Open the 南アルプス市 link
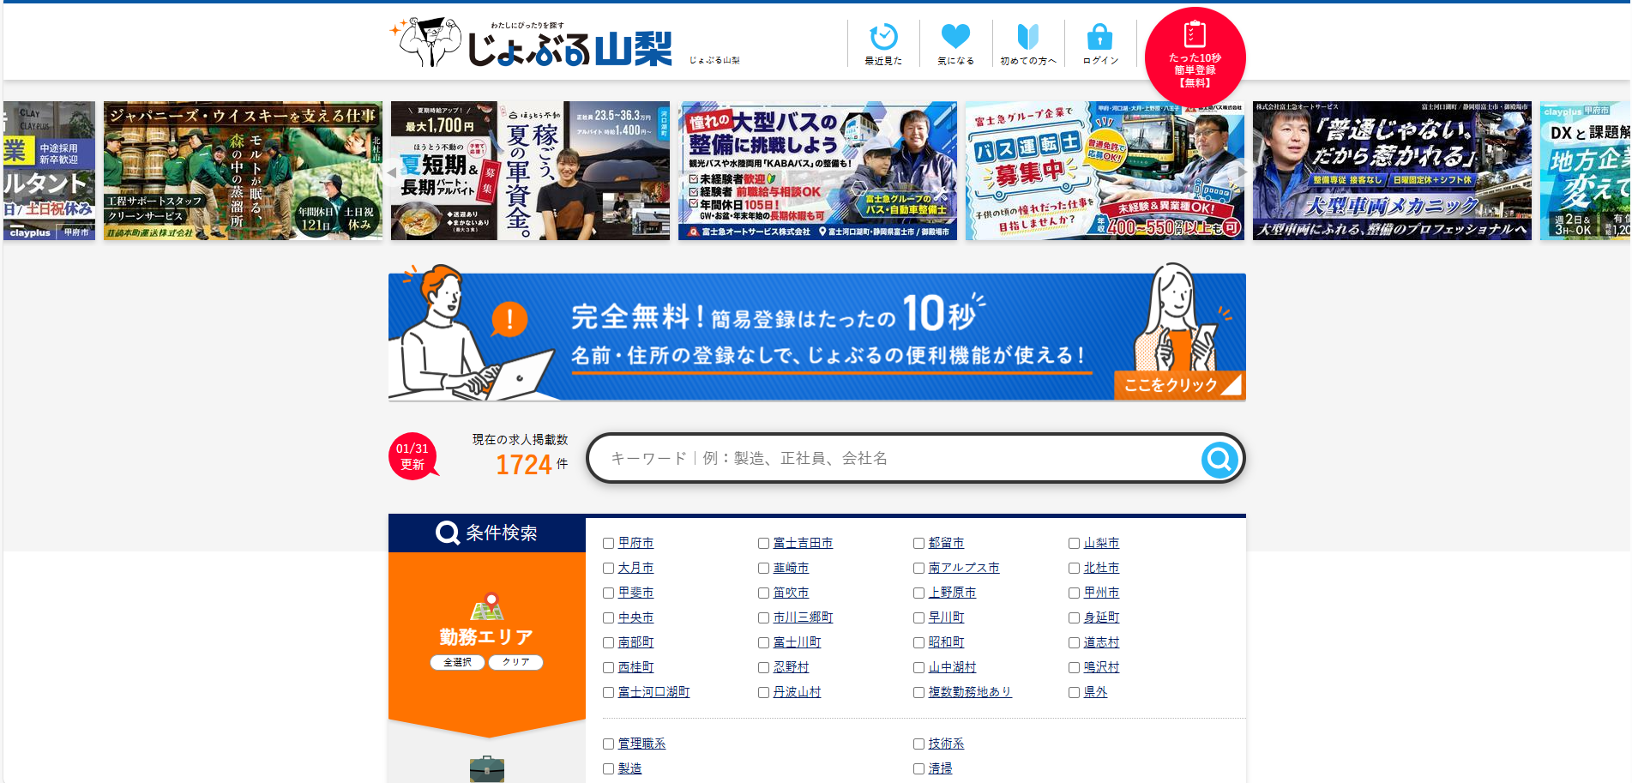This screenshot has height=783, width=1632. coord(963,569)
